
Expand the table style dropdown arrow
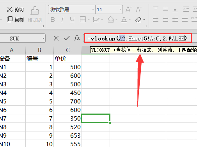click(x=102, y=20)
